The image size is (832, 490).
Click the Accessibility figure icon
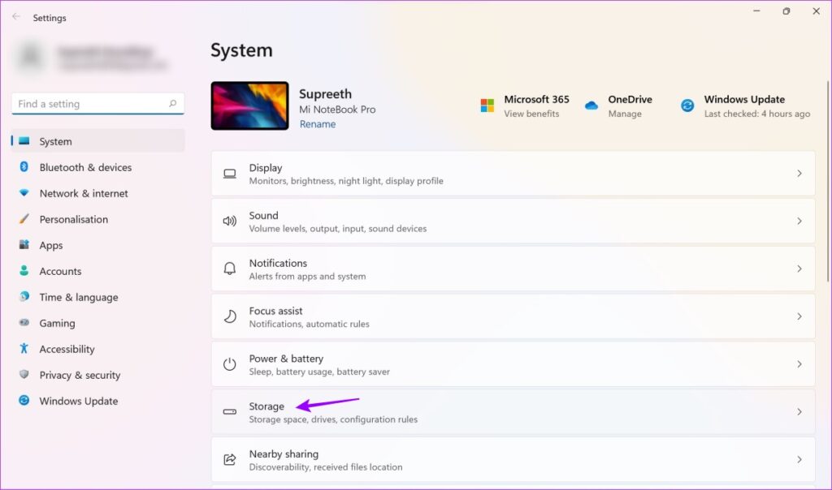[24, 349]
